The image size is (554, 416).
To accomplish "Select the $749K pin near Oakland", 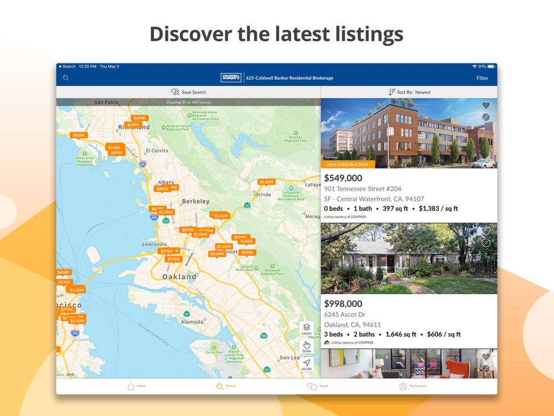I will tap(173, 259).
